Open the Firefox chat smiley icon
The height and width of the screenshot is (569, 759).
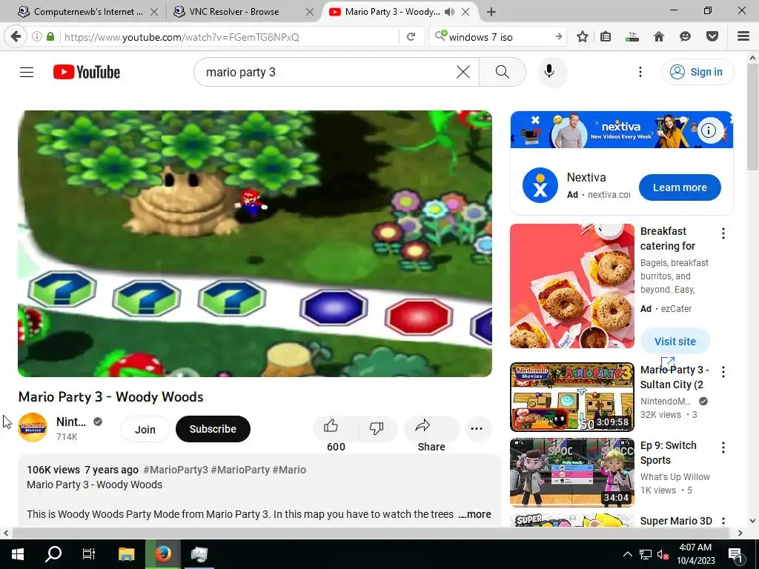[x=685, y=37]
